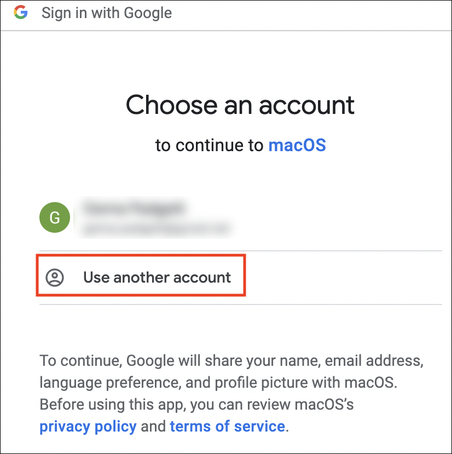This screenshot has height=454, width=452.
Task: Open the macOS link in the subtitle
Action: coord(297,145)
